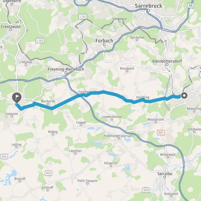Image resolution: width=201 pixels, height=201 pixels.
Task: Click the Woustviller village marker
Action: [x=156, y=122]
